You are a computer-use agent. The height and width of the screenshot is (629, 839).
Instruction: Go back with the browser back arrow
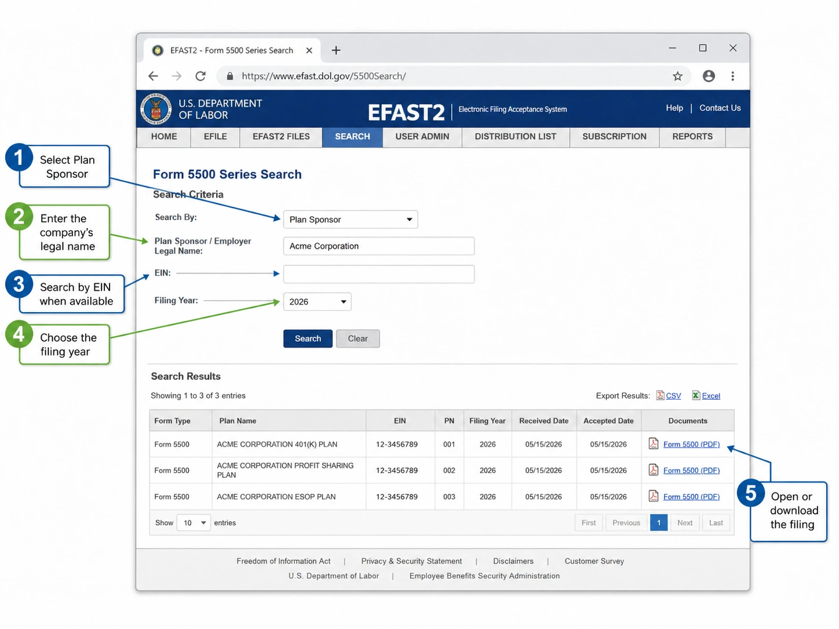[x=153, y=76]
